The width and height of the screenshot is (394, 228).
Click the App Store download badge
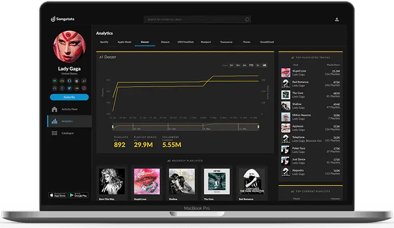point(58,195)
